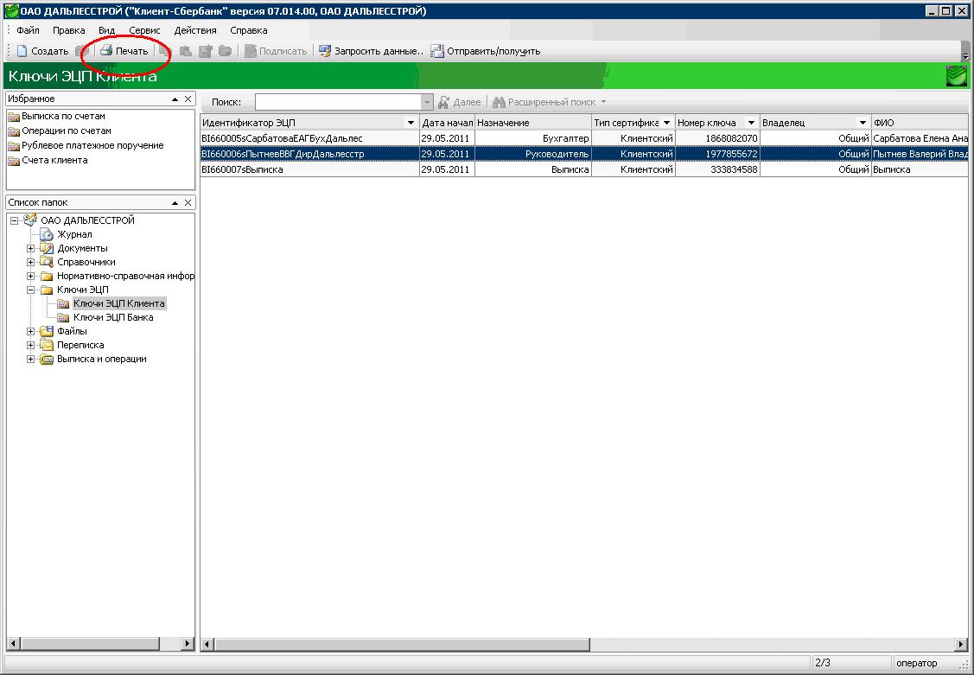The width and height of the screenshot is (974, 675).
Task: Expand the Файлы tree node
Action: 29,331
